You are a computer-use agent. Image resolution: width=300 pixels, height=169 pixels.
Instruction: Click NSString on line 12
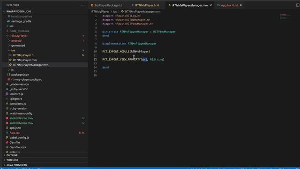click(x=156, y=60)
